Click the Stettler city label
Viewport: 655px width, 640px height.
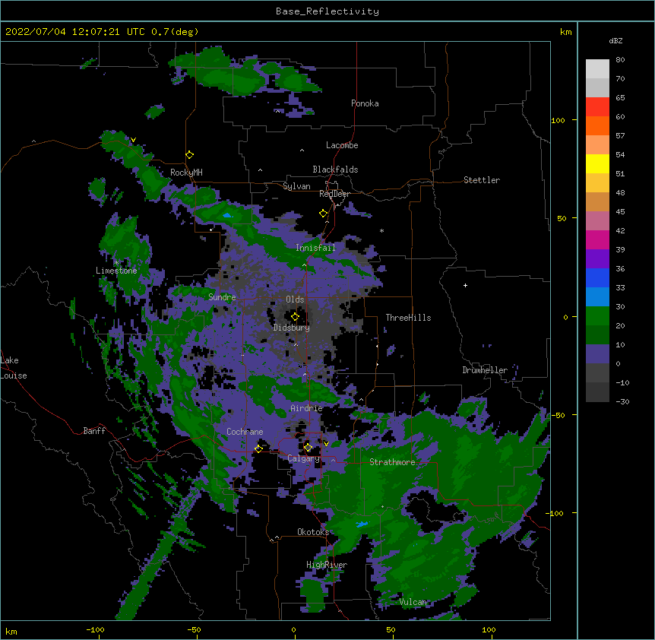tap(482, 180)
